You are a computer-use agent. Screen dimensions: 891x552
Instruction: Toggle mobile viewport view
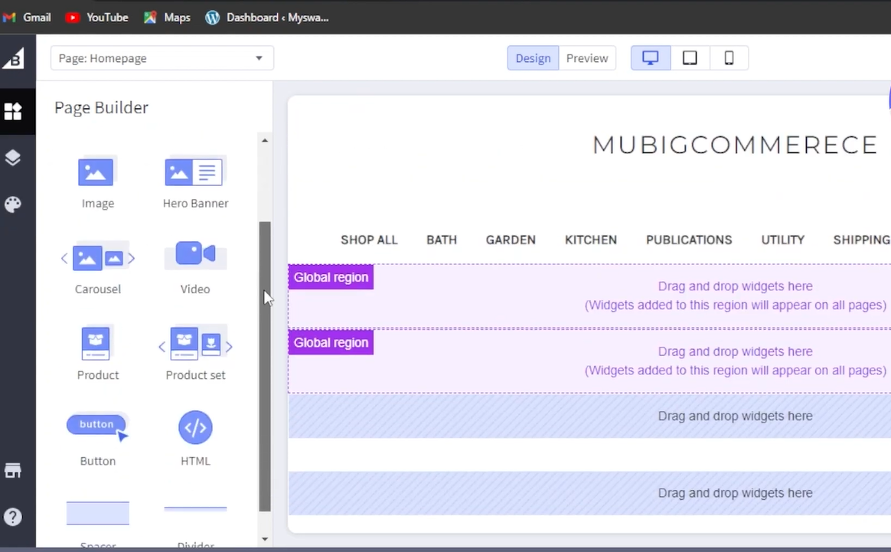click(729, 58)
